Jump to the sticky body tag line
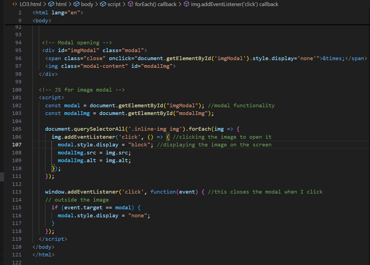This screenshot has width=370, height=265. pos(41,20)
